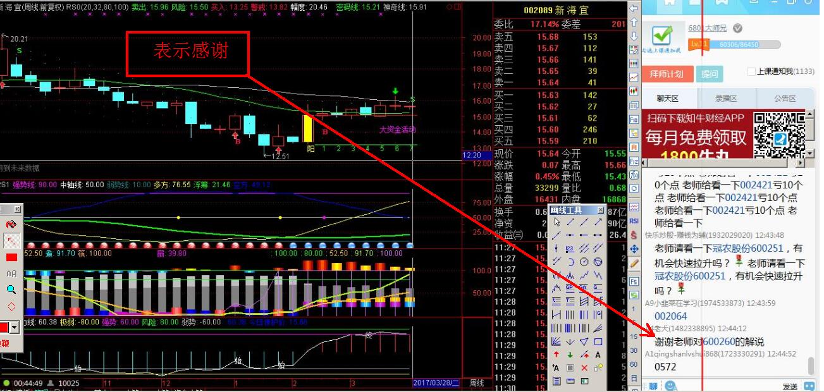This screenshot has height=392, width=824.
Task: Select the 日 daily period in sidebar
Action: tap(634, 378)
